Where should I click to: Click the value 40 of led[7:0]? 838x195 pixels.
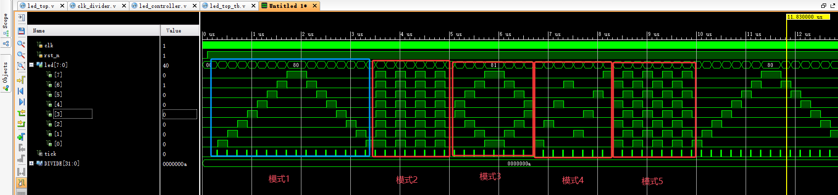point(166,65)
